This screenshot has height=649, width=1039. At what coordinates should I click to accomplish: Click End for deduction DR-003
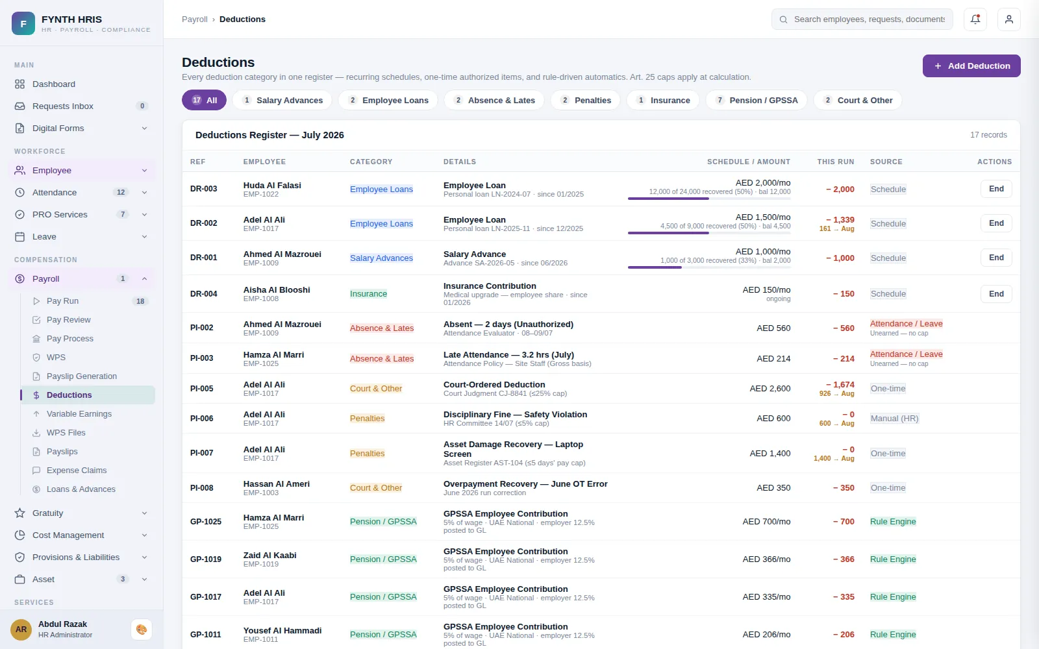[996, 189]
